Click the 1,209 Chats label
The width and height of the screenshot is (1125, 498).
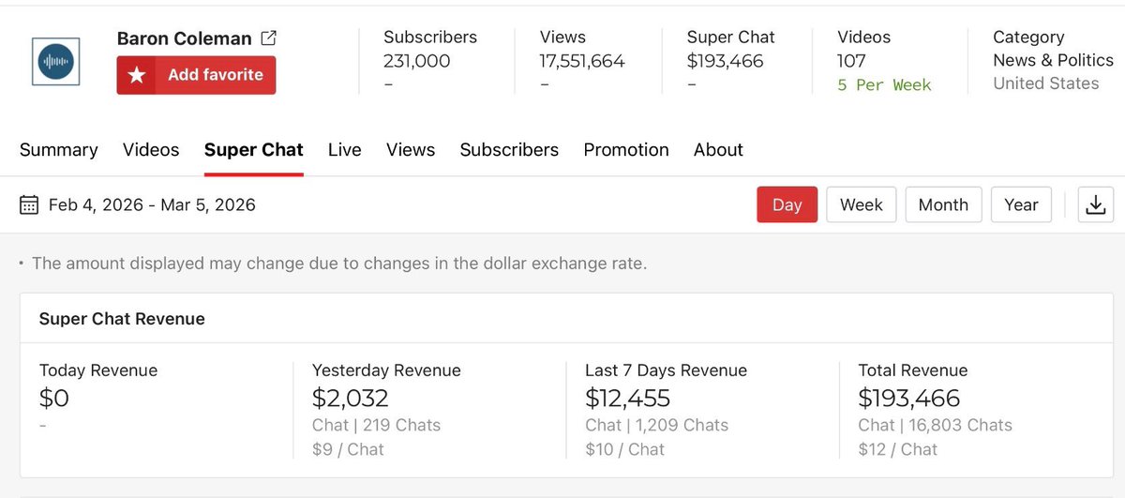point(682,425)
